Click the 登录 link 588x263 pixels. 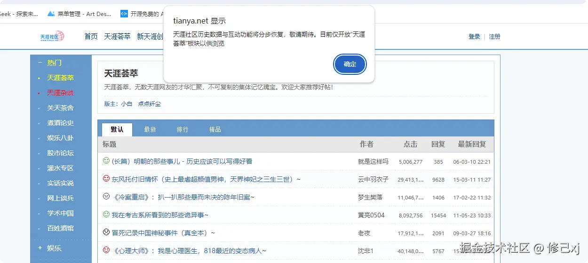474,37
